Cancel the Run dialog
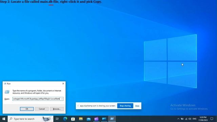 pyautogui.click(x=42, y=109)
